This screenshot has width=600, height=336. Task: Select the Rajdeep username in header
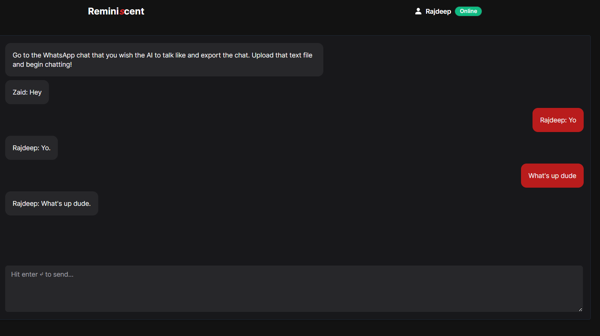point(438,11)
